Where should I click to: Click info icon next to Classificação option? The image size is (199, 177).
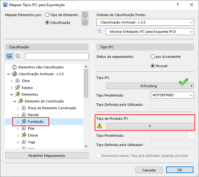[x=85, y=22]
